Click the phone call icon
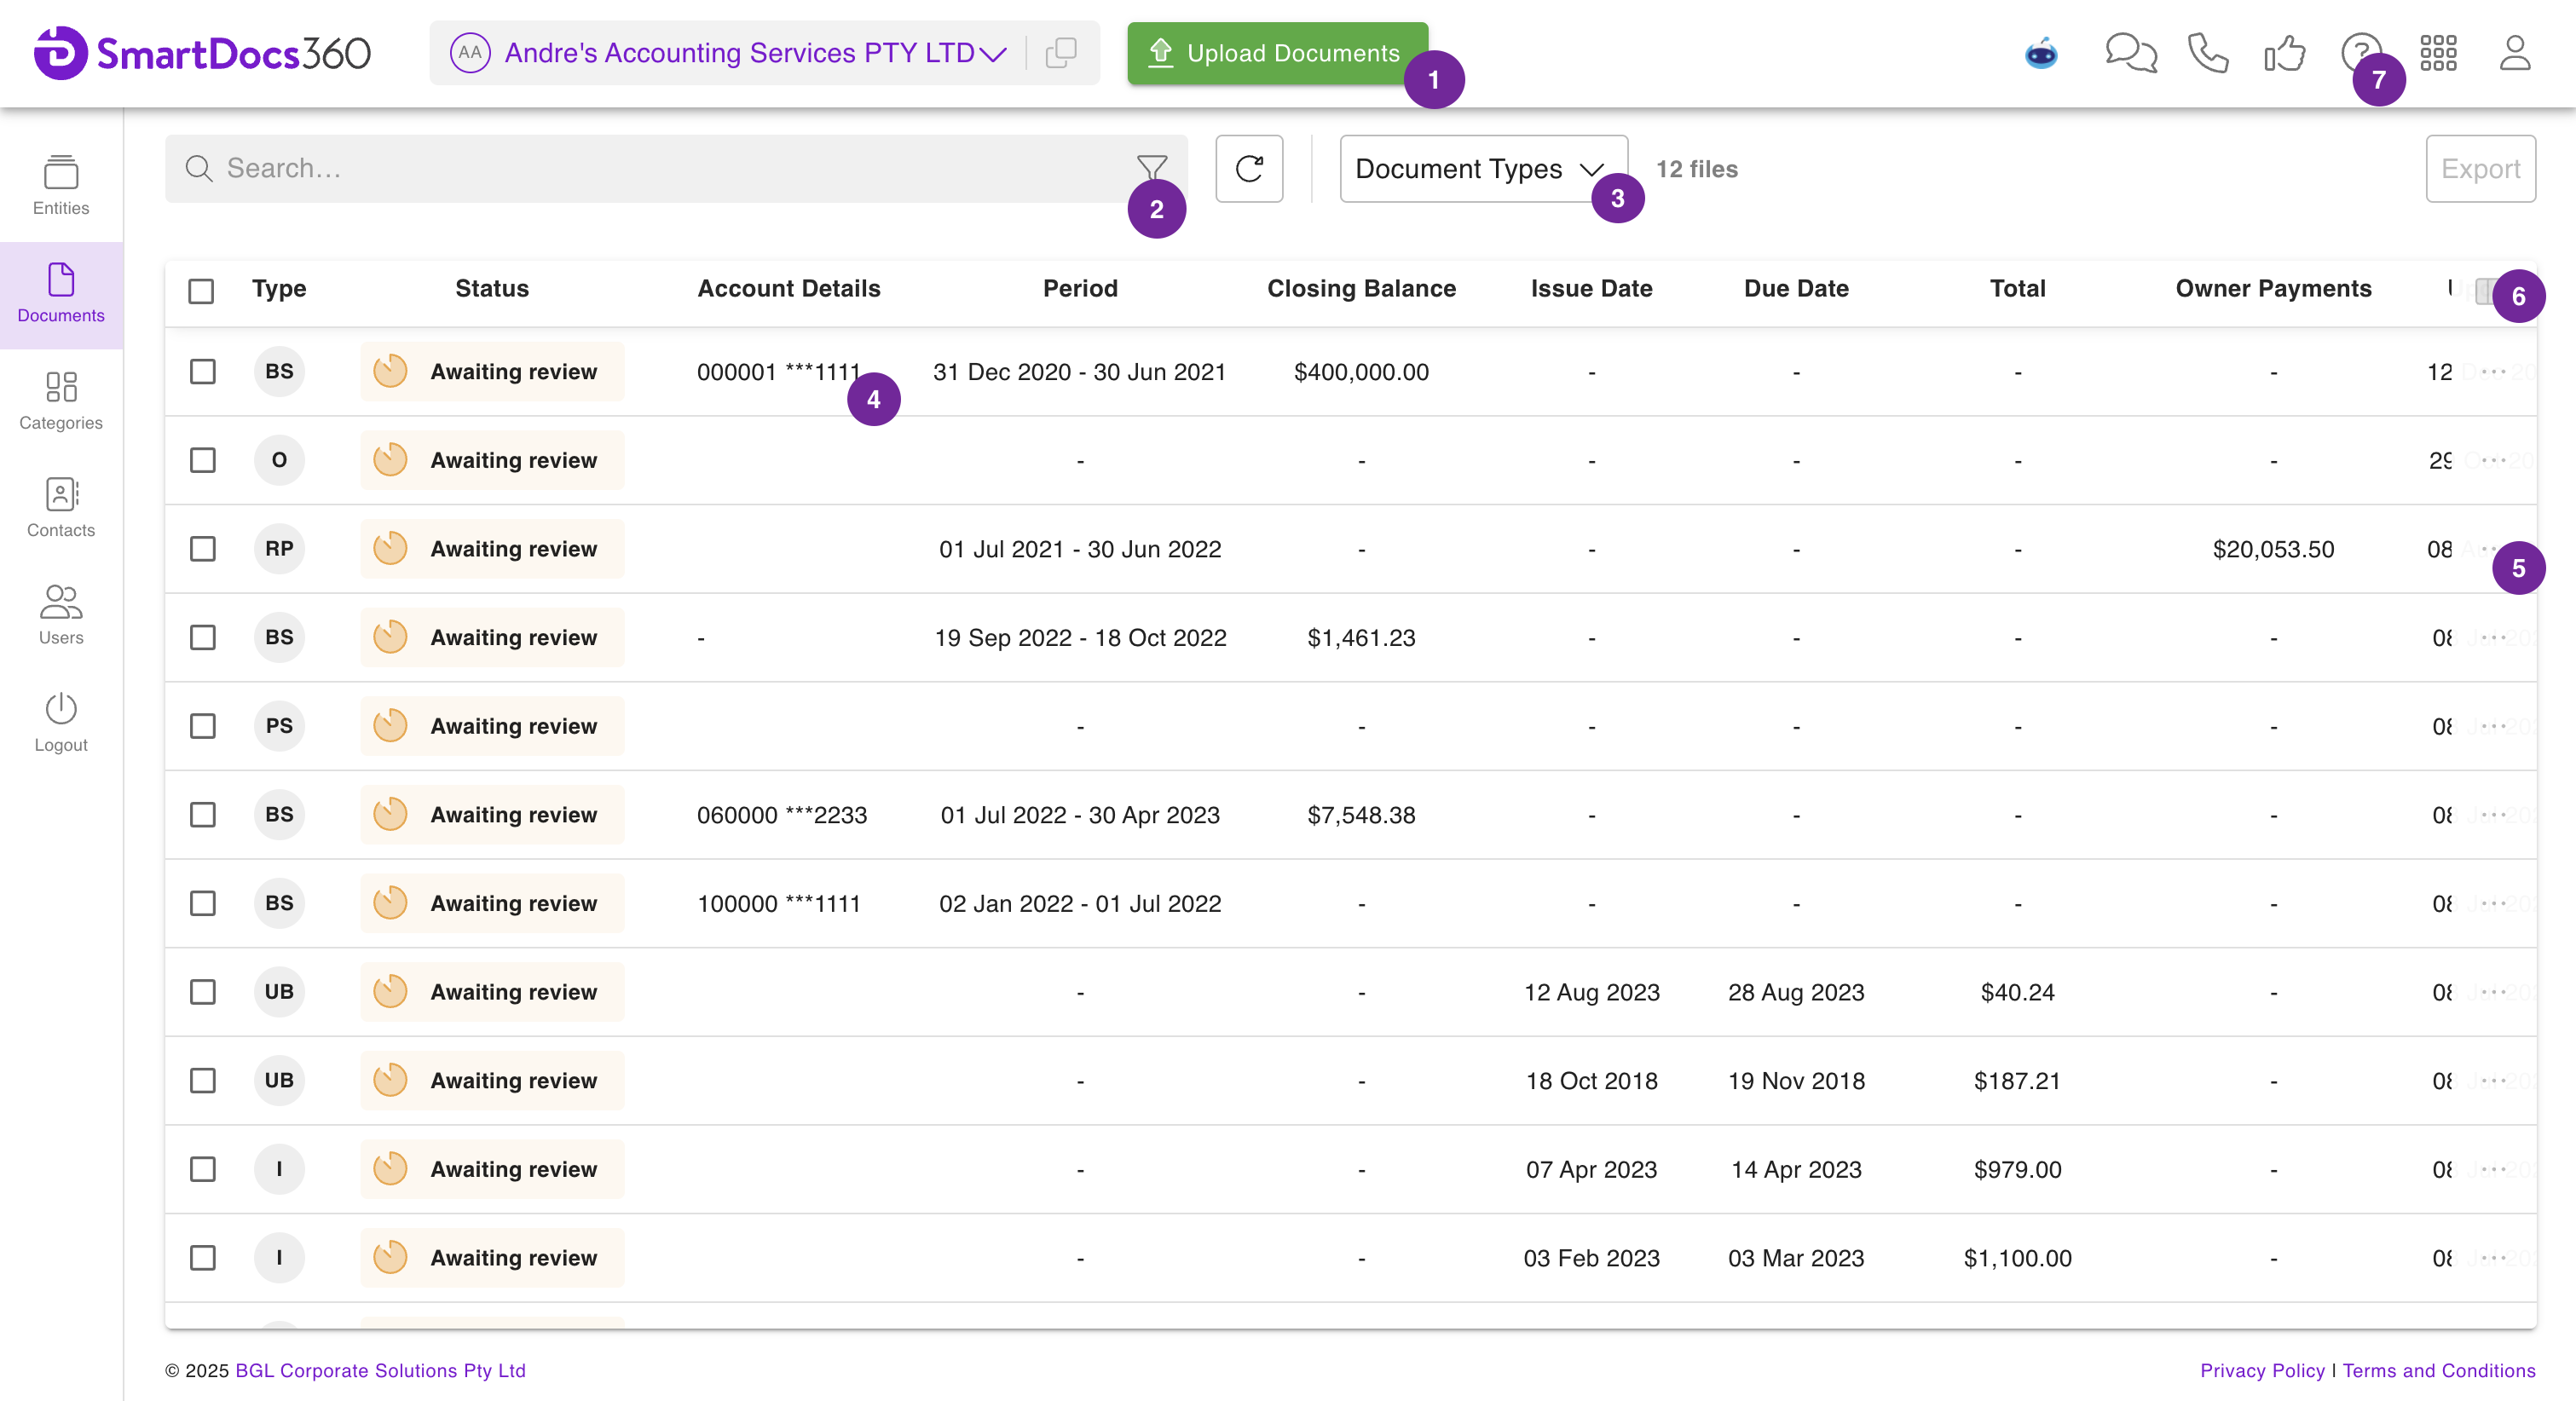 pos(2207,53)
